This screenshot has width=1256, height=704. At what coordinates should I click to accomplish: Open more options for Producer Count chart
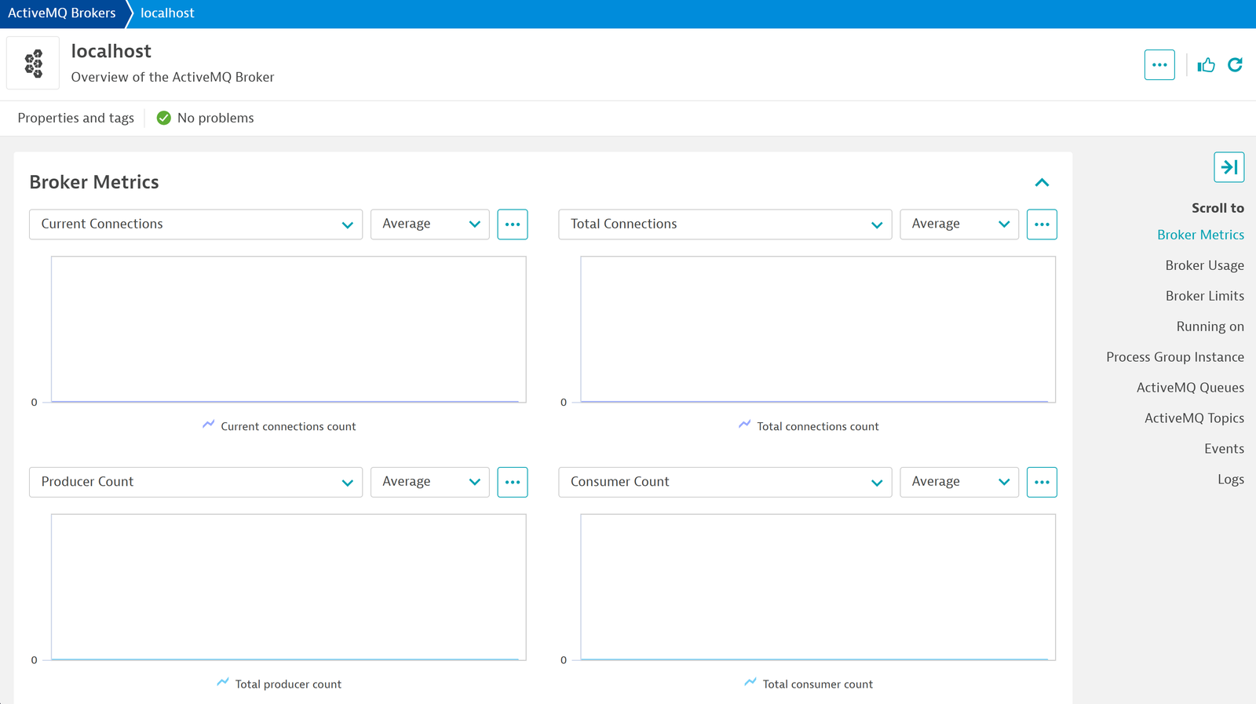click(x=513, y=482)
